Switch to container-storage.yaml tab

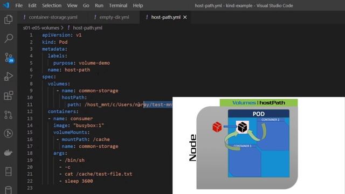click(x=53, y=17)
